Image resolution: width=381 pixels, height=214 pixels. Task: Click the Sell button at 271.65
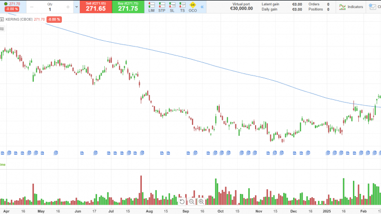[x=96, y=7]
